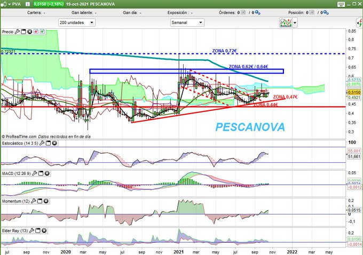Click the 'Cartera: -' field
This screenshot has width=363, height=255.
pyautogui.click(x=36, y=12)
